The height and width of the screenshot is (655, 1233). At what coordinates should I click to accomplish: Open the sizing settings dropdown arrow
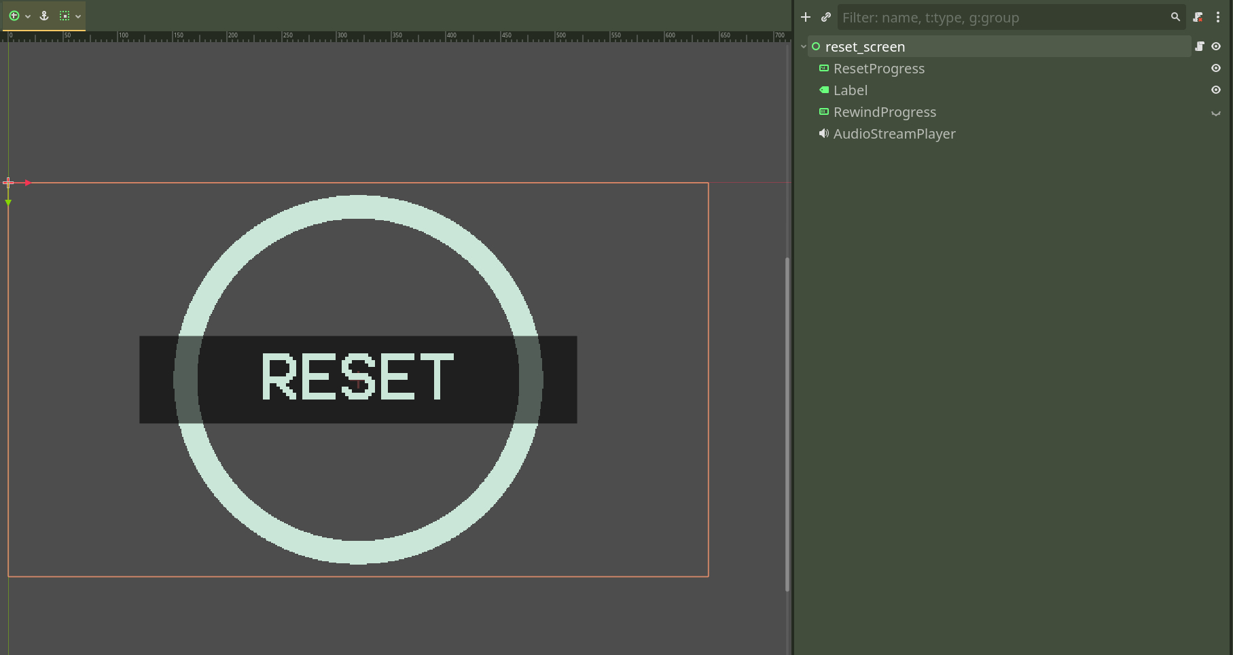coord(78,16)
